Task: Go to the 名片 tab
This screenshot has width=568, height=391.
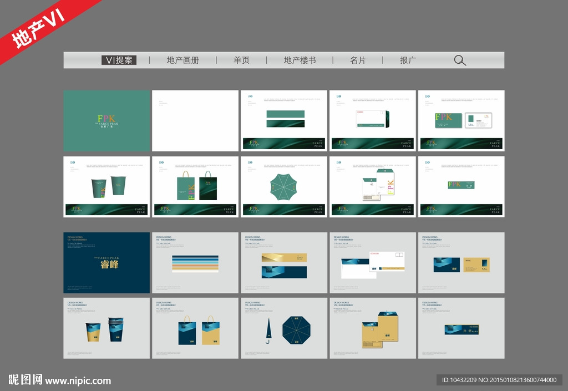Action: [358, 60]
